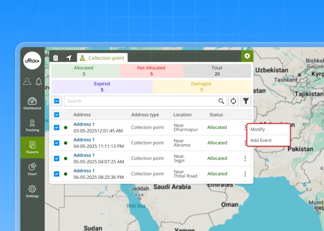Open Settings in the left sidebar

32,191
